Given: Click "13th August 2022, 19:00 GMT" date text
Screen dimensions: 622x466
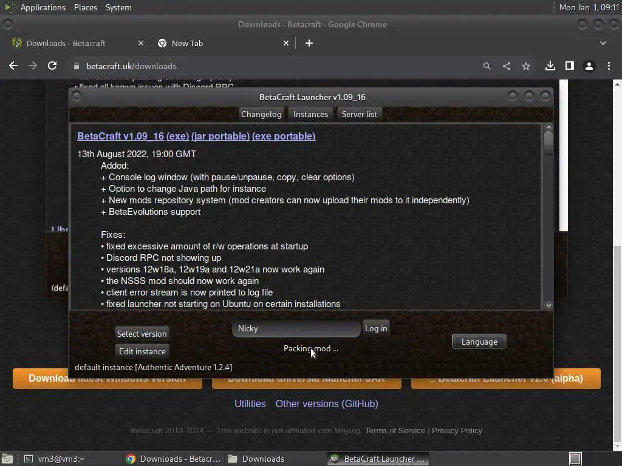Looking at the screenshot, I should click(137, 154).
